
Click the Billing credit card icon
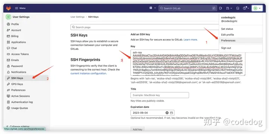(x=8, y=36)
